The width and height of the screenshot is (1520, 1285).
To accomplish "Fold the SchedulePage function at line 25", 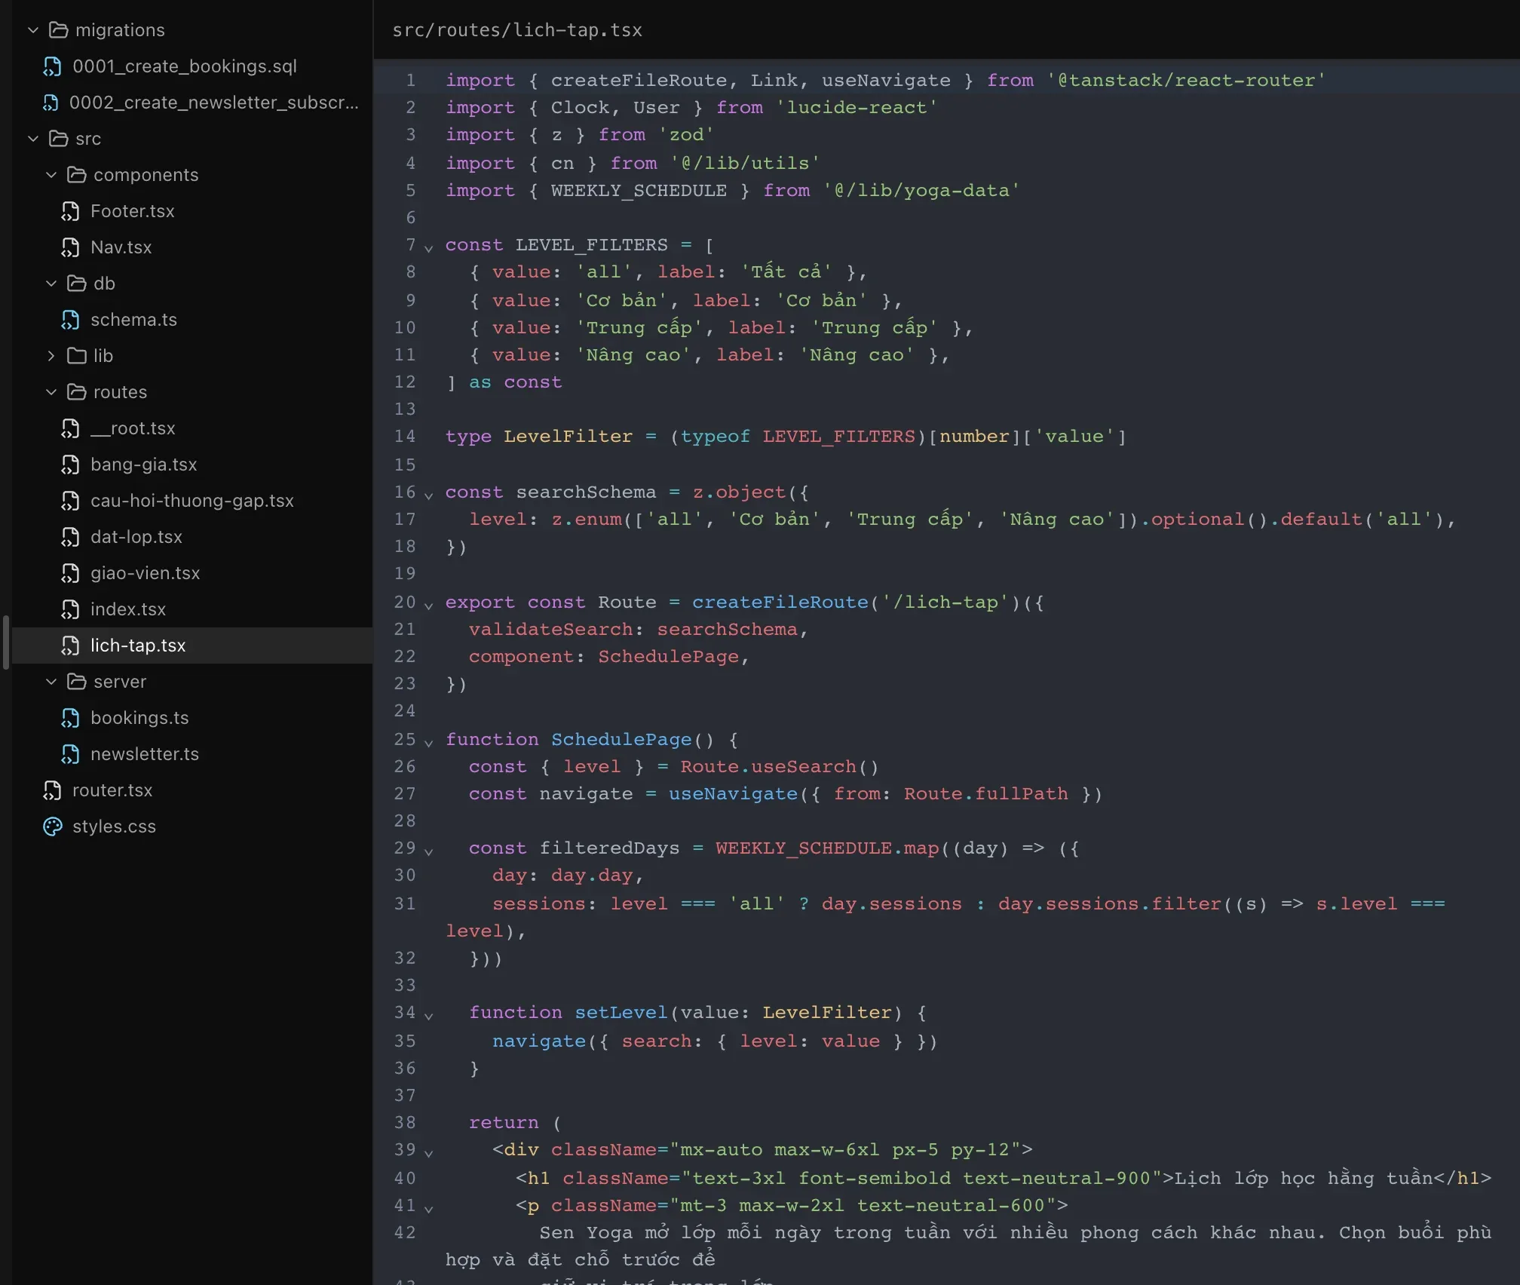I will pyautogui.click(x=428, y=742).
